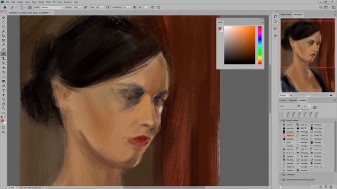Screen dimensions: 337x189
Task: Toggle airbrush build-up icon
Action: pyautogui.click(x=107, y=7)
